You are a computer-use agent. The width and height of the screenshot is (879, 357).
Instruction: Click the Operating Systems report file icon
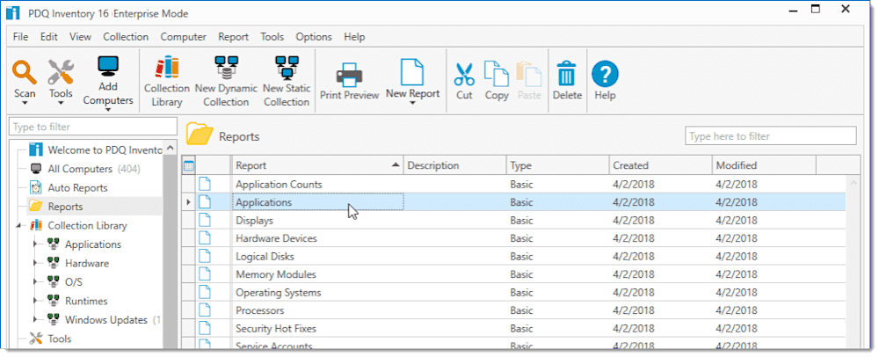coord(205,292)
